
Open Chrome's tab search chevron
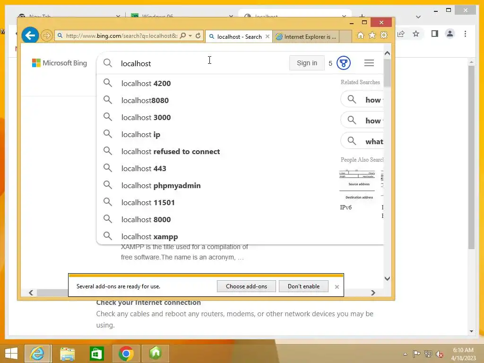tap(418, 17)
